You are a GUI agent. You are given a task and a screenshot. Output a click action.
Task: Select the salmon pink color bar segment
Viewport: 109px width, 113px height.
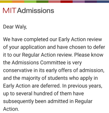tap(55, 1)
